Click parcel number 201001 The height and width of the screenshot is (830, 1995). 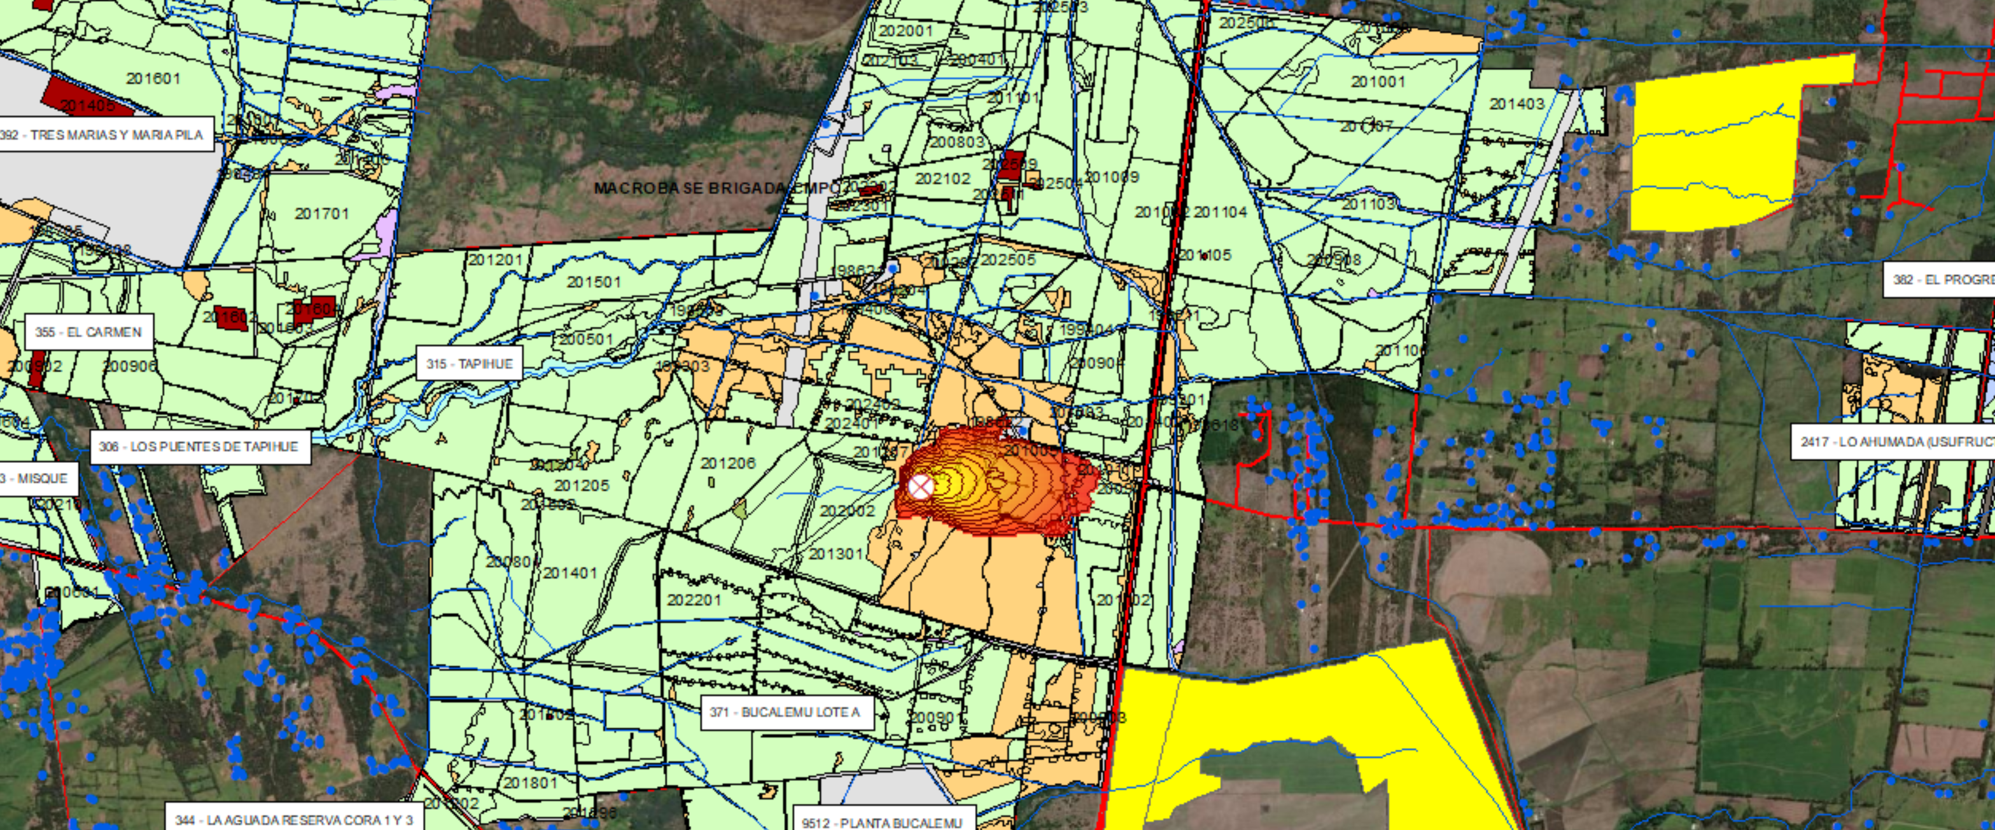(x=1378, y=82)
